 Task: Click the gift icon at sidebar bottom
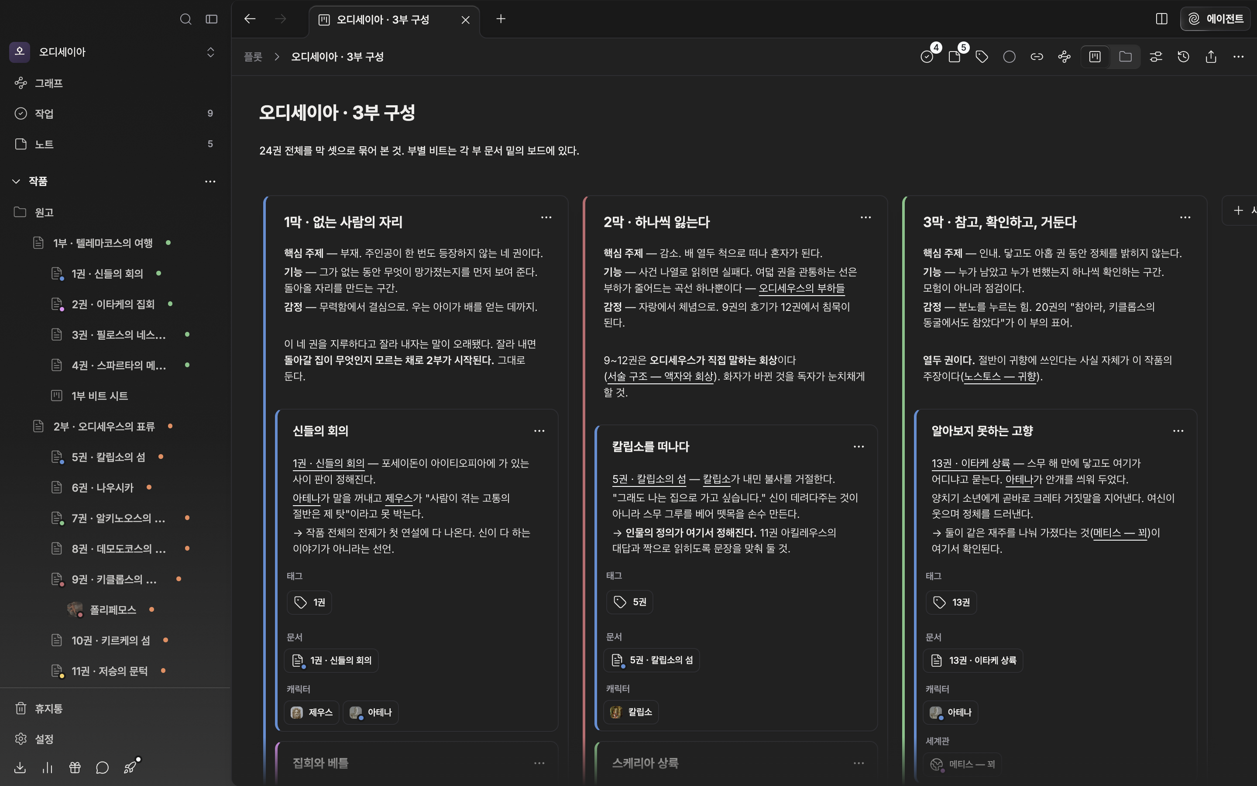click(x=75, y=767)
